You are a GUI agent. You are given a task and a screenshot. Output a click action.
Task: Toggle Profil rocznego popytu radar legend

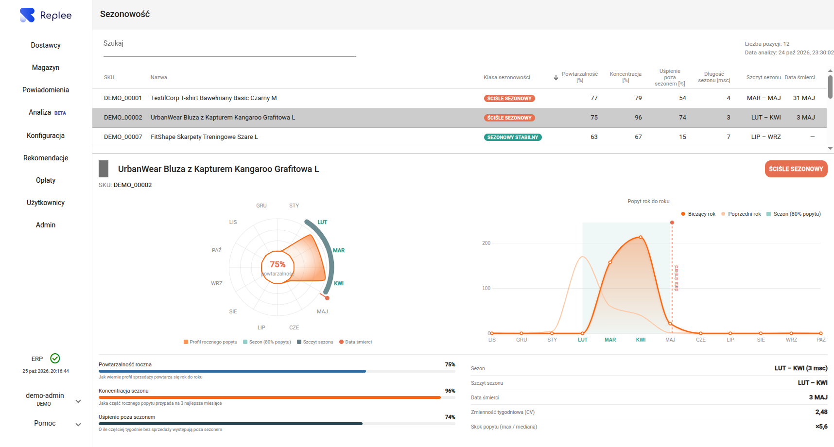[210, 342]
